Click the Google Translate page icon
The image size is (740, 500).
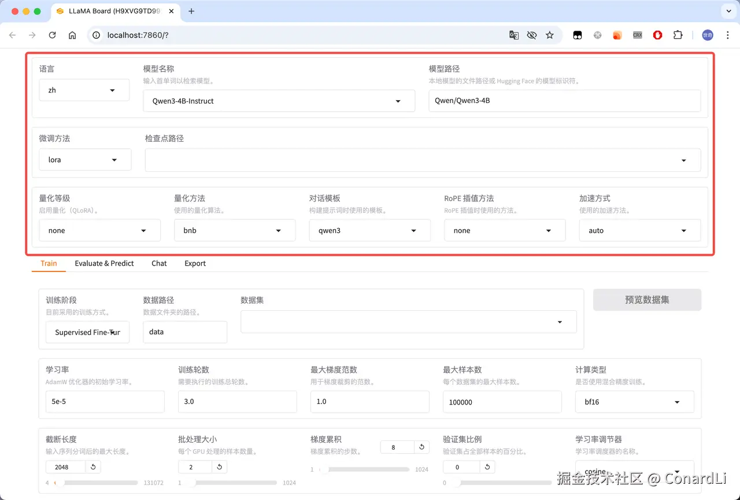pos(513,35)
